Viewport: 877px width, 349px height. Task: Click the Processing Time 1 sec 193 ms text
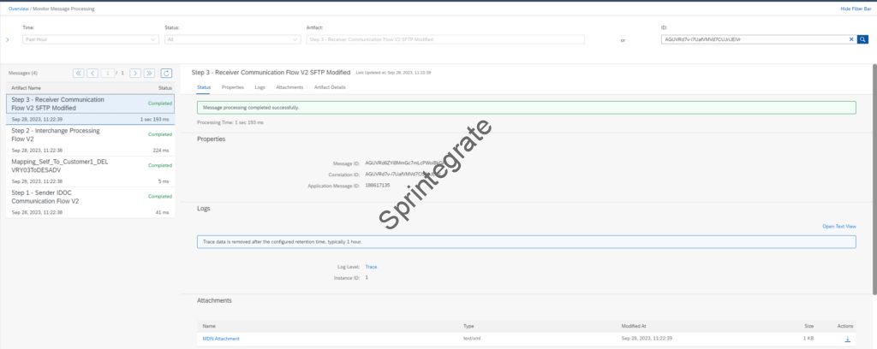(230, 121)
